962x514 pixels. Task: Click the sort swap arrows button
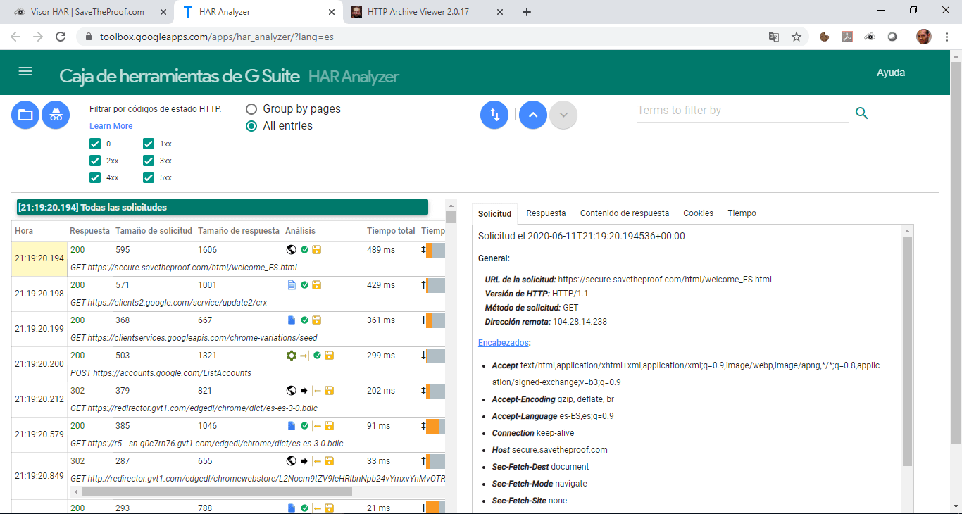(494, 115)
